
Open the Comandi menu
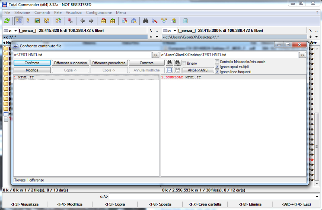pyautogui.click(x=42, y=12)
